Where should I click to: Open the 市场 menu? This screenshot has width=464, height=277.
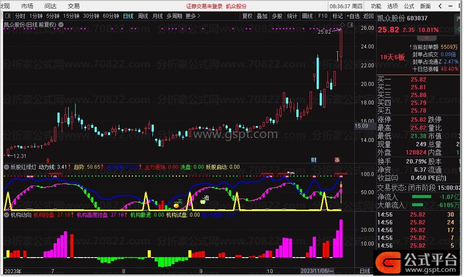[27, 6]
